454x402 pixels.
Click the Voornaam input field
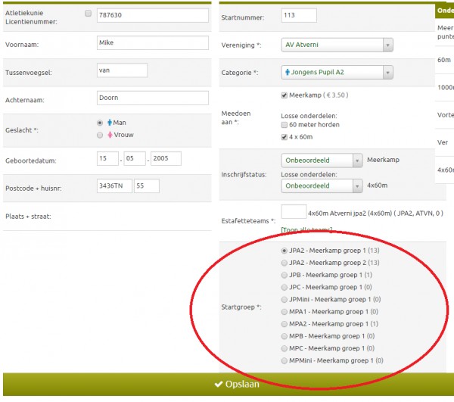[152, 43]
